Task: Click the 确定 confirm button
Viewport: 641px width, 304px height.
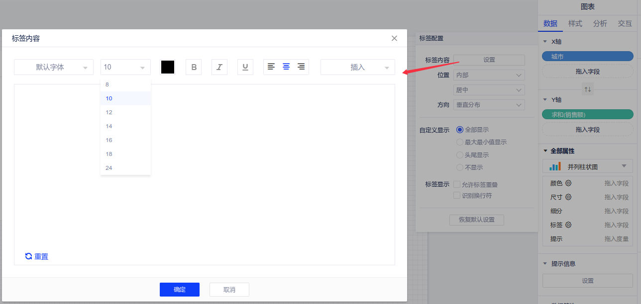Action: tap(179, 290)
